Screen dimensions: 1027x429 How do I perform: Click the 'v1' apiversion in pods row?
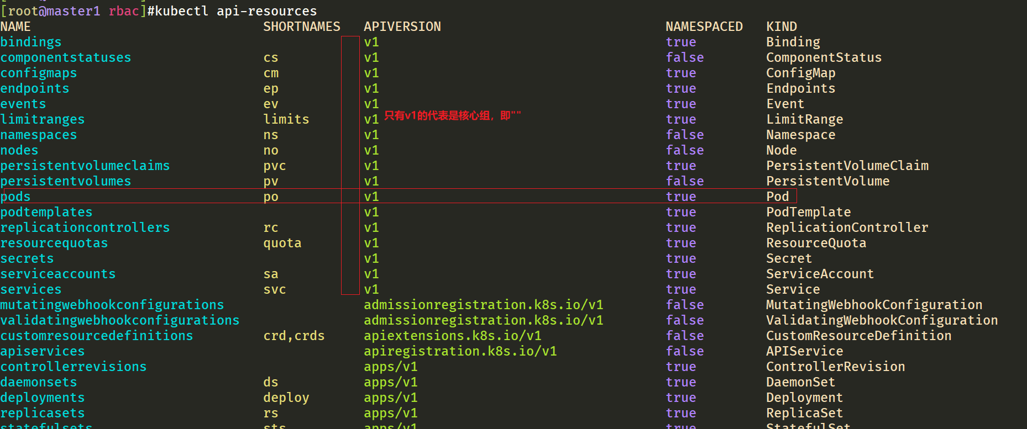tap(371, 197)
